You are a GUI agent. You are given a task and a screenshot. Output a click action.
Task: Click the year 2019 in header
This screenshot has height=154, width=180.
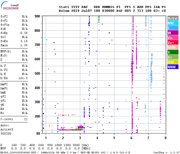coord(75,11)
